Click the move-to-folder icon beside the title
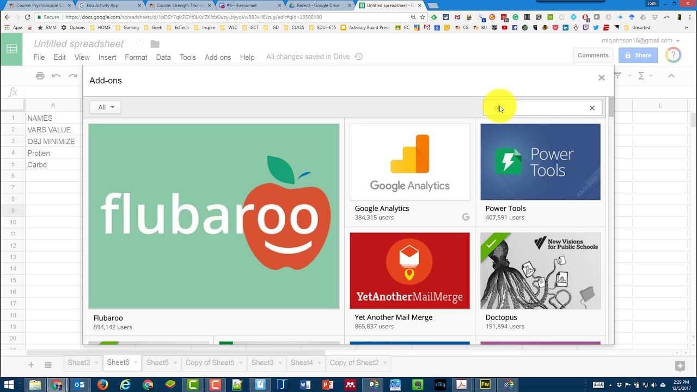697x392 pixels. 155,44
